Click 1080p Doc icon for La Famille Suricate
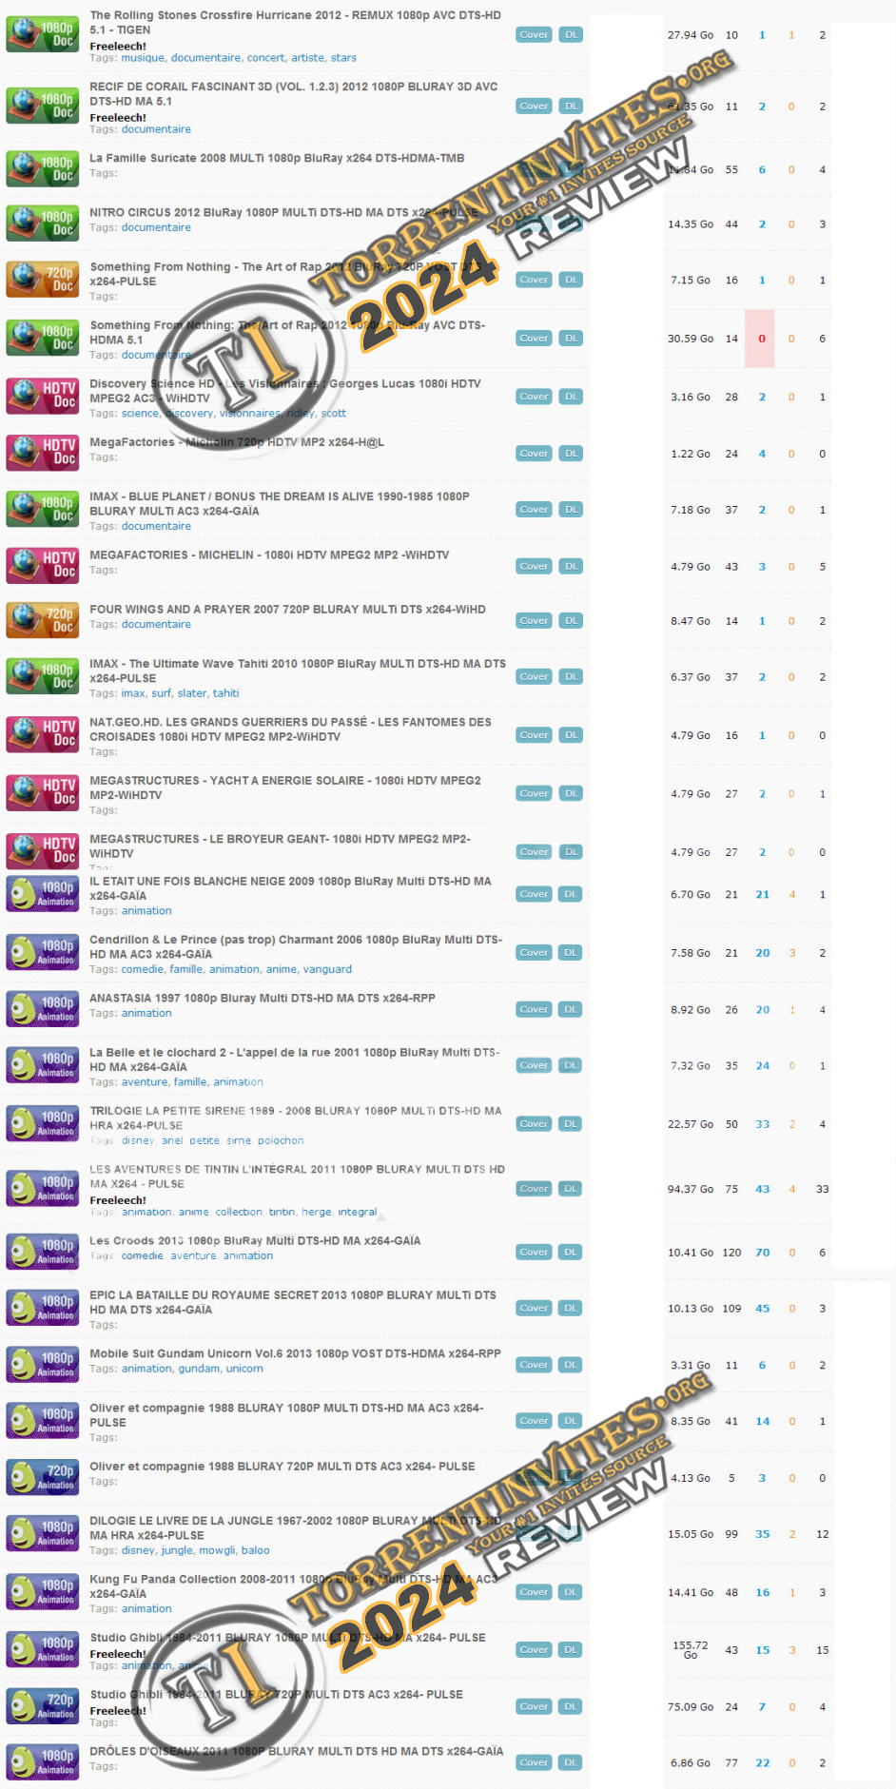The width and height of the screenshot is (896, 1789). (42, 169)
